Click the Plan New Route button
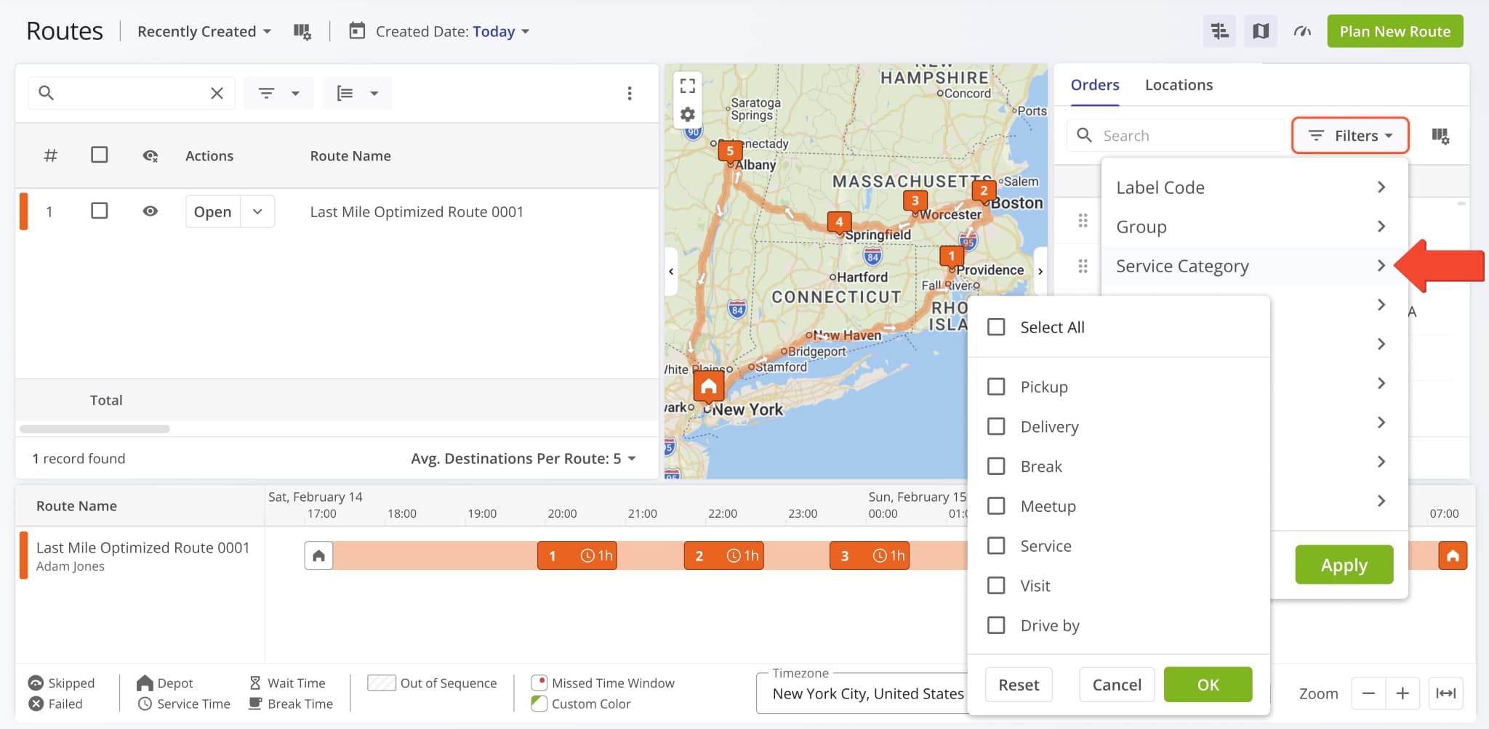Viewport: 1489px width, 729px height. coord(1394,31)
